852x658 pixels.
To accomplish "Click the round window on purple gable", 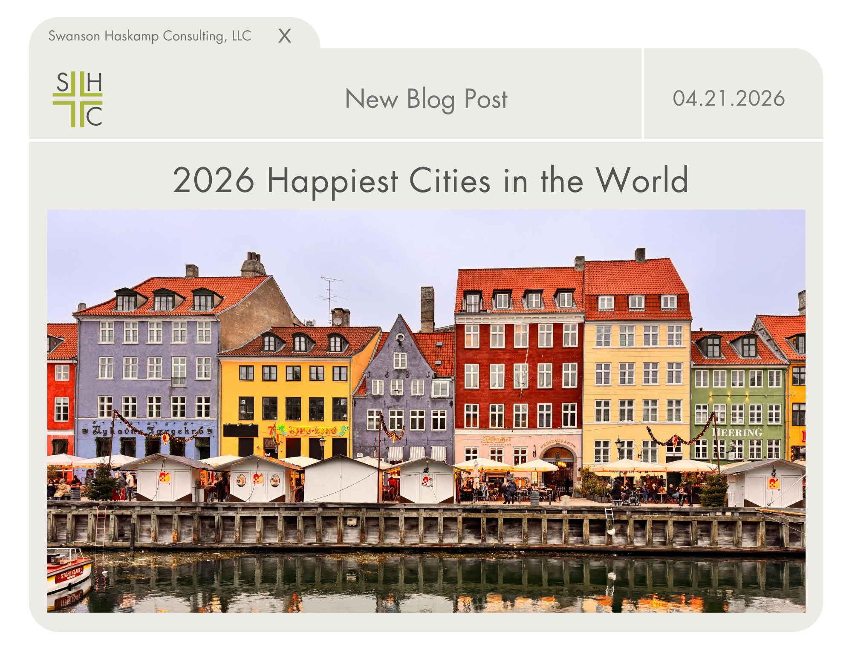I will click(x=400, y=338).
